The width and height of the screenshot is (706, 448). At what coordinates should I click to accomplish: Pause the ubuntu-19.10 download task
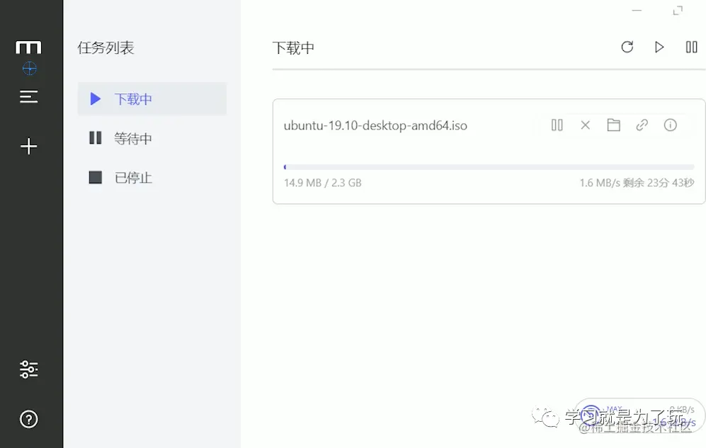coord(557,125)
